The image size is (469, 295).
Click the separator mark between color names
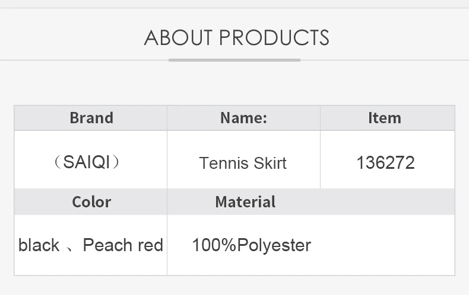pos(71,248)
